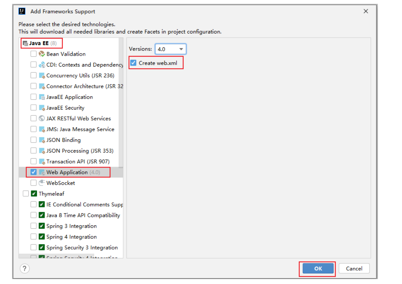Screen dimensions: 402x284
Task: Enable the CDI Contexts and Dependency checkbox
Action: (x=33, y=65)
